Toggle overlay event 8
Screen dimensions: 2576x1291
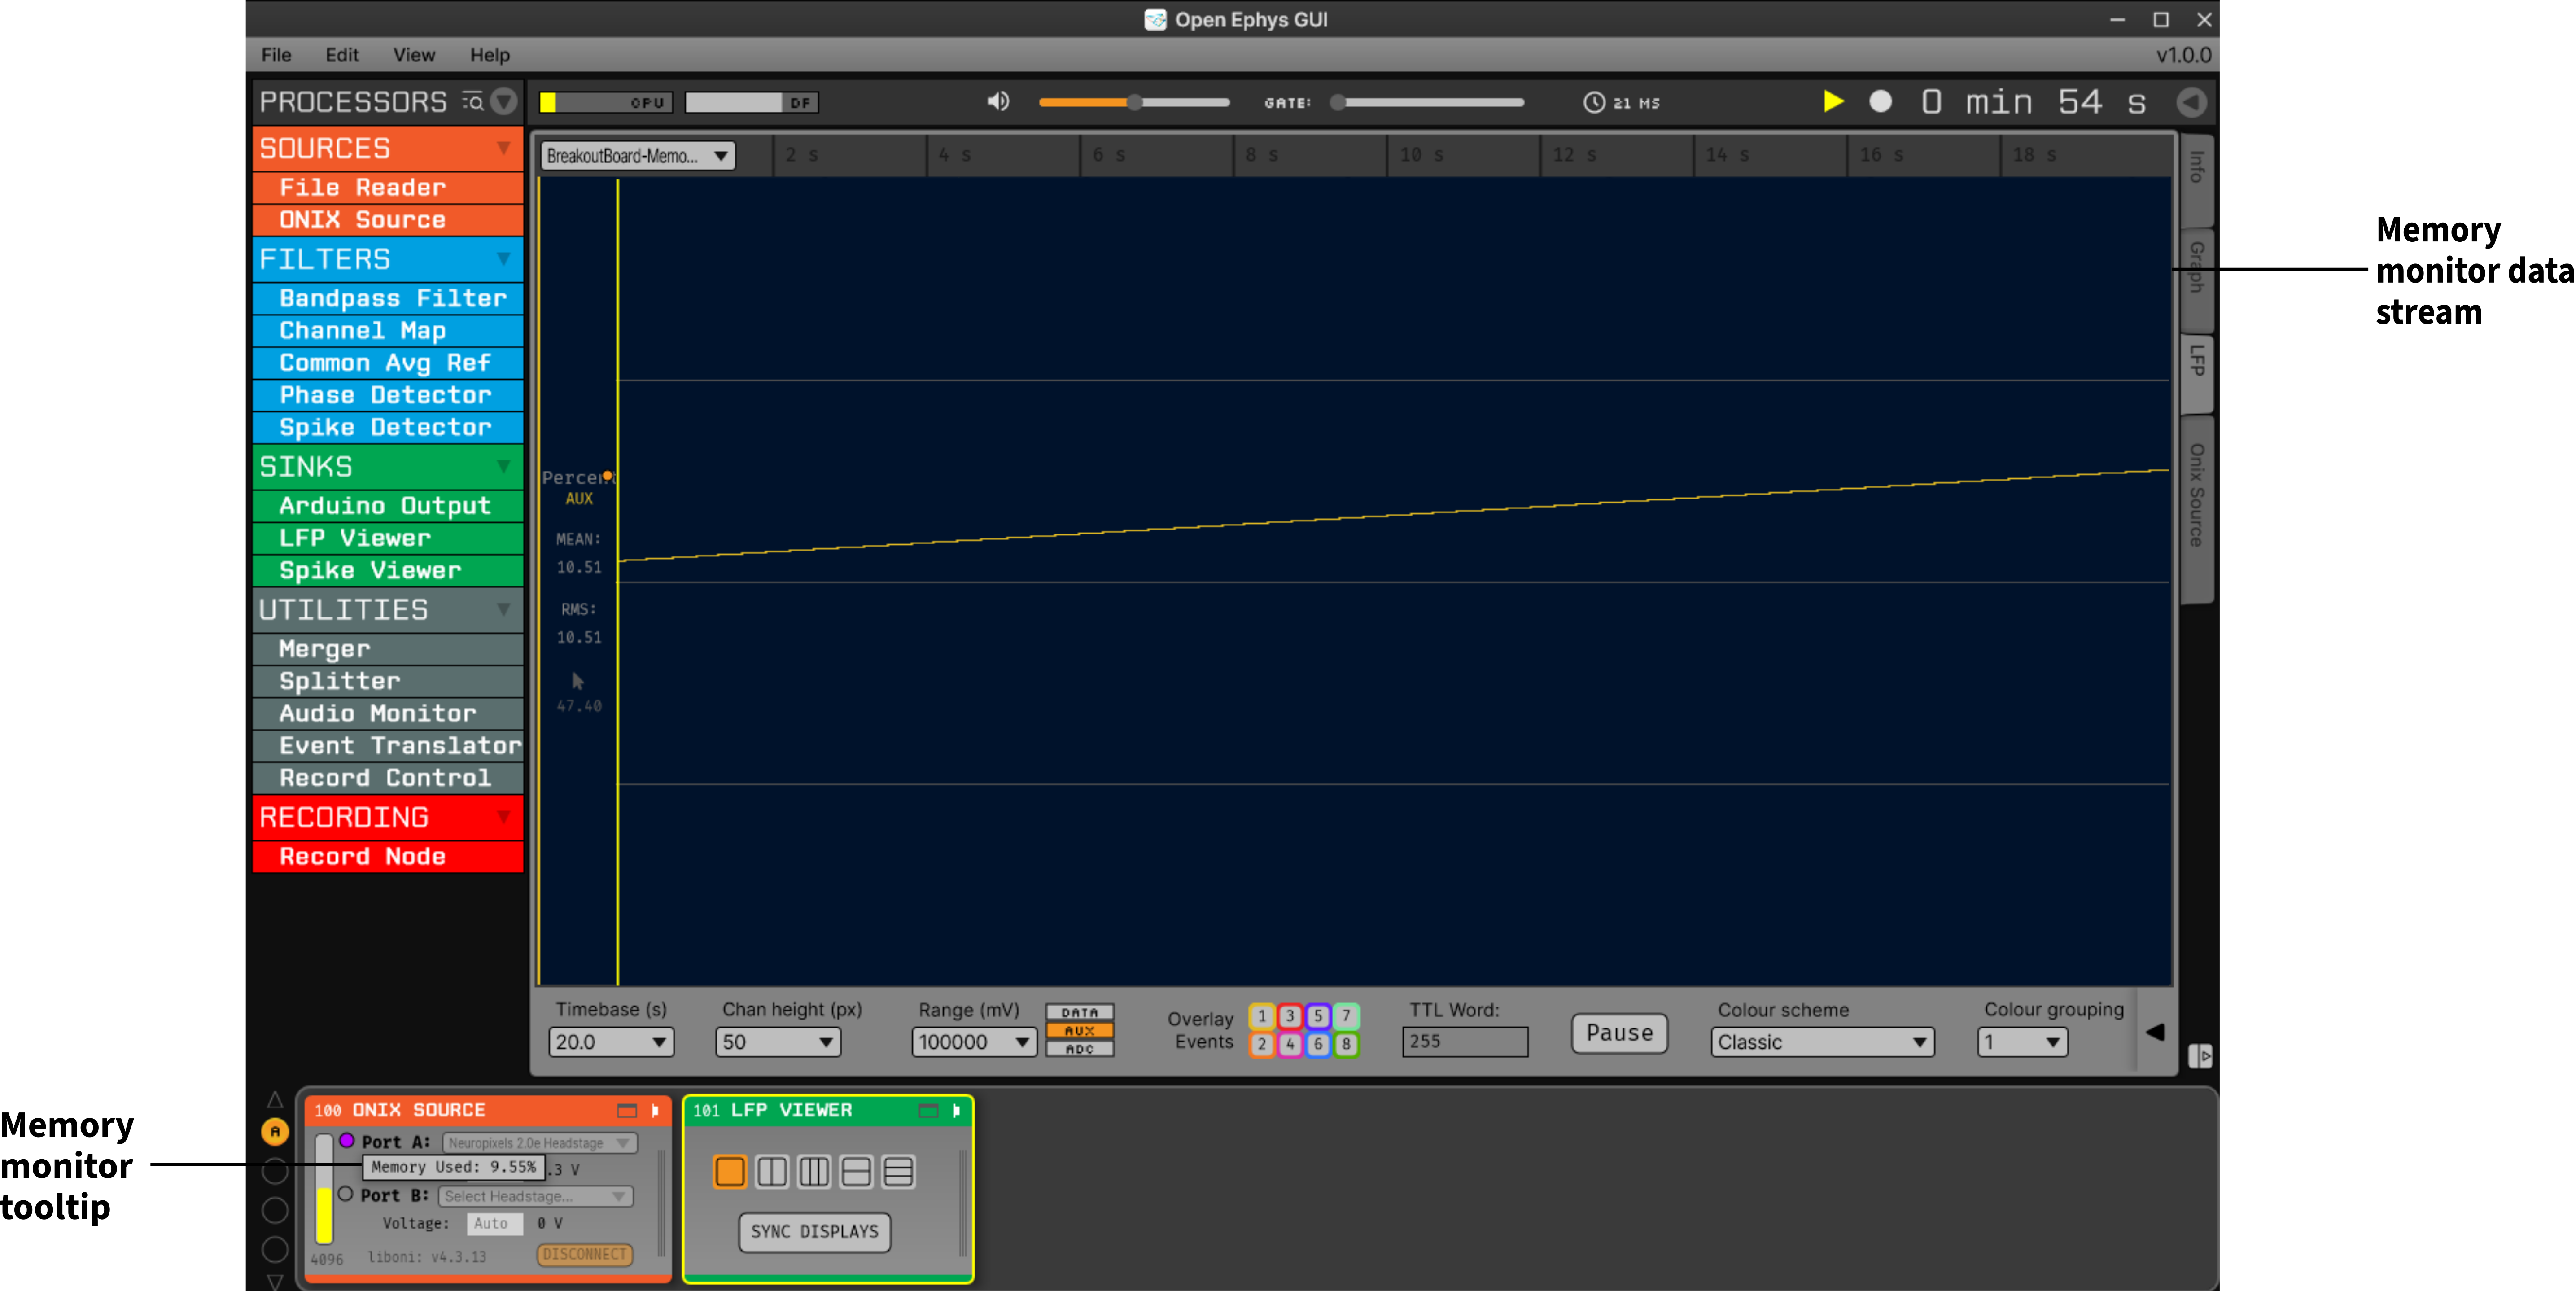pos(1345,1044)
